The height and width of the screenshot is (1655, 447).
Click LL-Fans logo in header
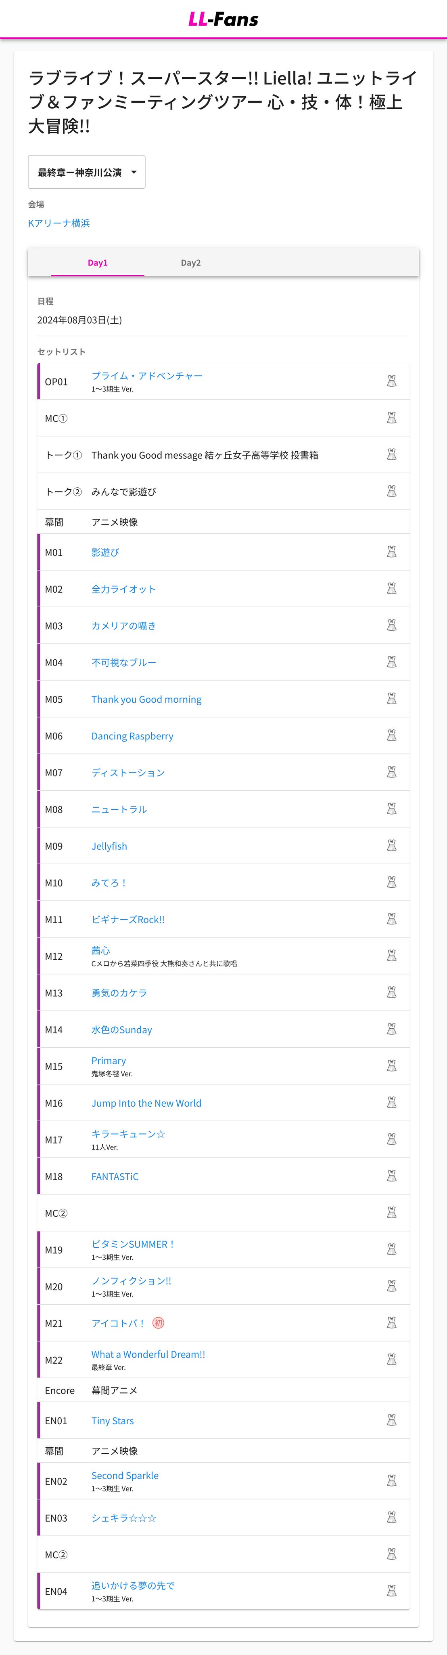223,19
